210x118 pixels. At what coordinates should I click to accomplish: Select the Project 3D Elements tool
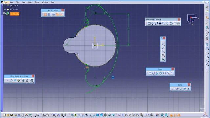point(163,59)
